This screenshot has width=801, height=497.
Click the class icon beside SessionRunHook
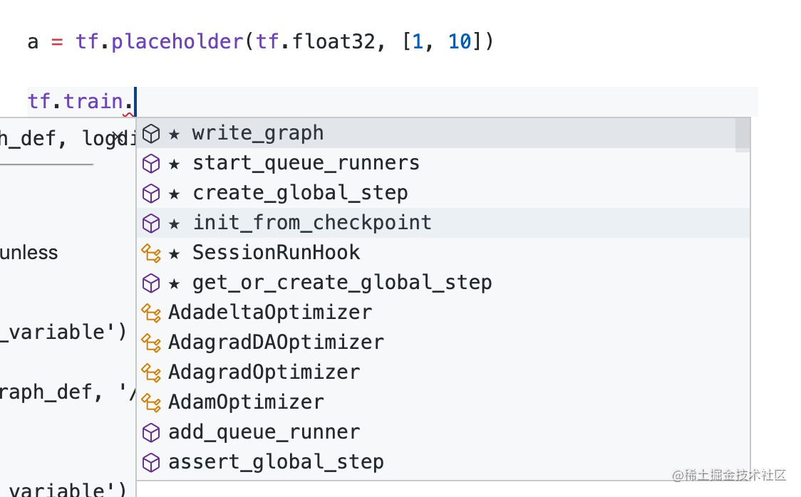[x=151, y=253]
